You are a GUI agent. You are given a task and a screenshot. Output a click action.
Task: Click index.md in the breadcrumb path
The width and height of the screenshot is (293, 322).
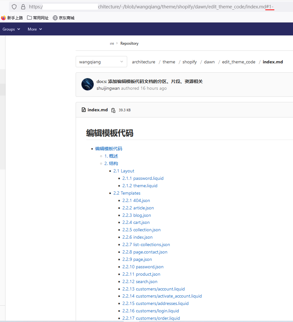[x=273, y=62]
